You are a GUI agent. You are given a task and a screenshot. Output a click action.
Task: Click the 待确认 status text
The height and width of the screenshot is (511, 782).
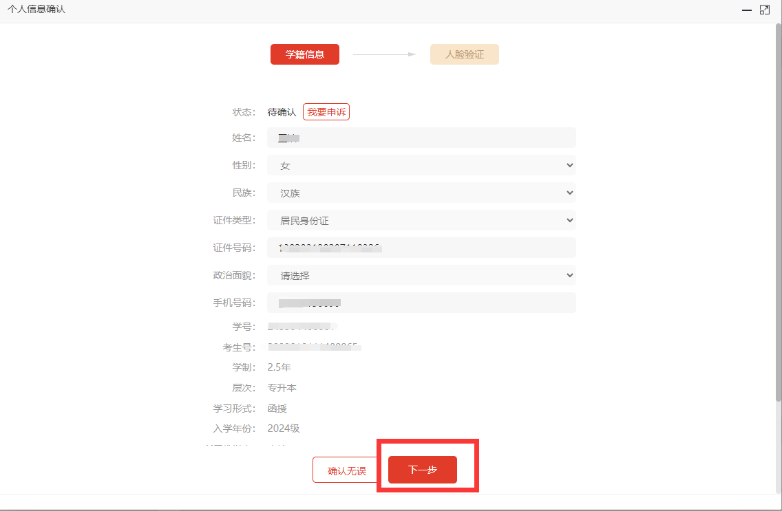pos(282,112)
